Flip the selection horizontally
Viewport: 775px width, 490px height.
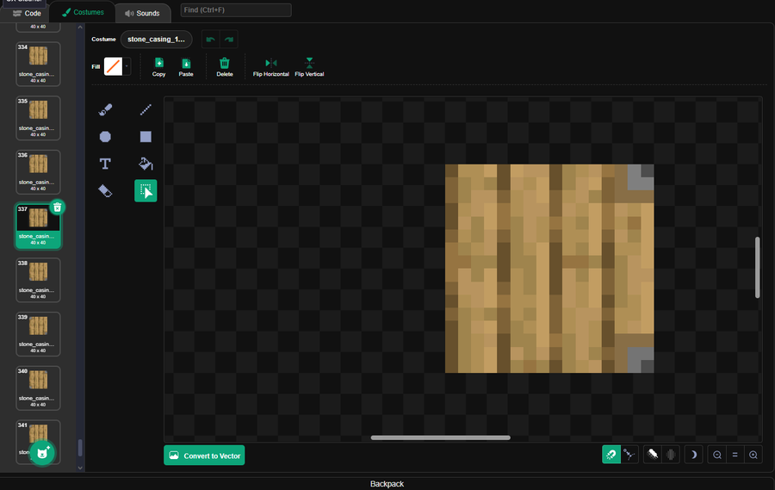click(x=271, y=67)
